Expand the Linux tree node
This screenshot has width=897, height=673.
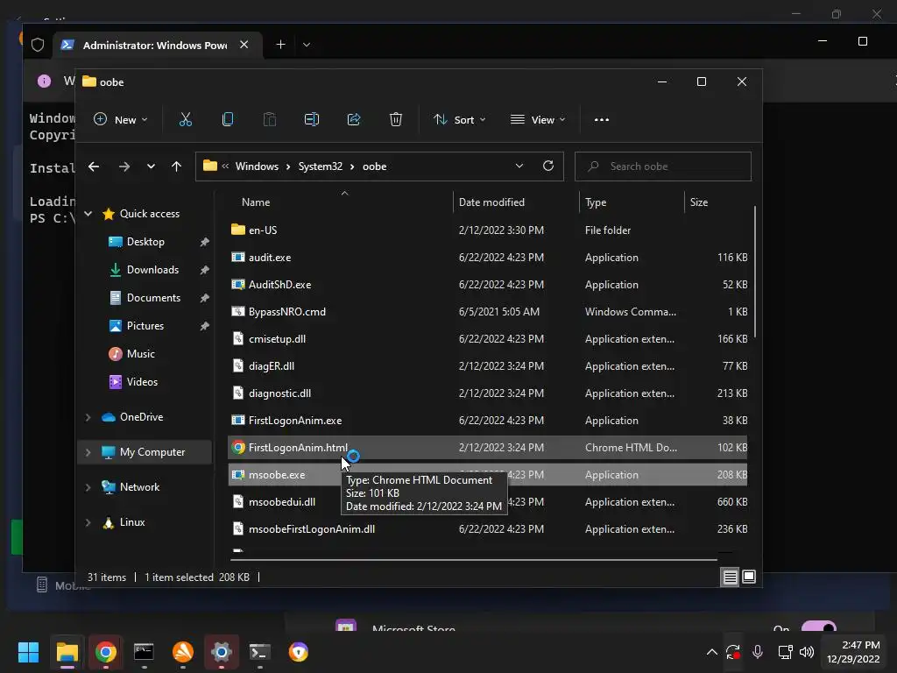coord(88,522)
